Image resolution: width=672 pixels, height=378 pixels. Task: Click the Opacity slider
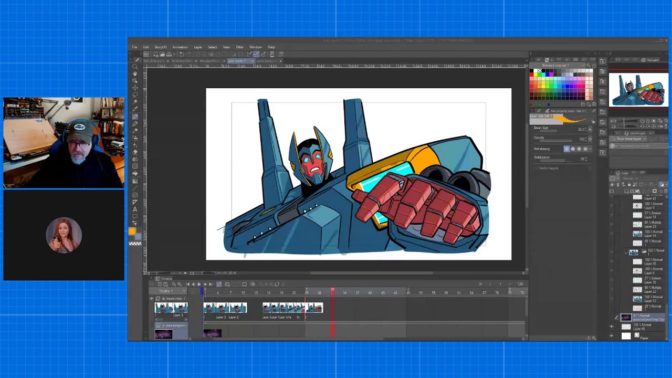[555, 141]
